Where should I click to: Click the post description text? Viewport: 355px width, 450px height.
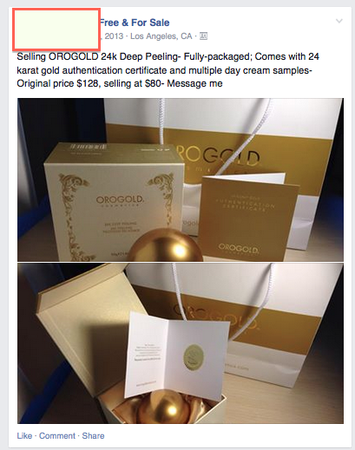click(168, 70)
